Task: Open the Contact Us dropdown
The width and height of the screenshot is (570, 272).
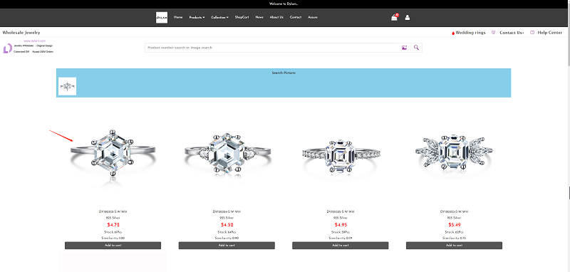Action: [512, 32]
